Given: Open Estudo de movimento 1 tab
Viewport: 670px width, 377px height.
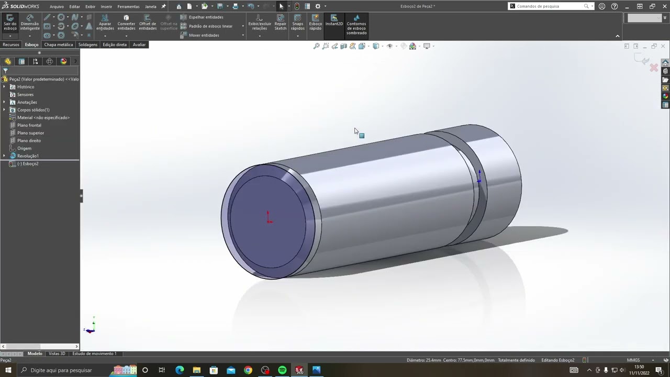Looking at the screenshot, I should point(94,353).
